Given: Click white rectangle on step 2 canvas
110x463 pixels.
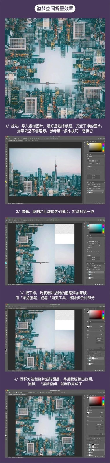Looking at the screenshot, I should coord(65,239).
